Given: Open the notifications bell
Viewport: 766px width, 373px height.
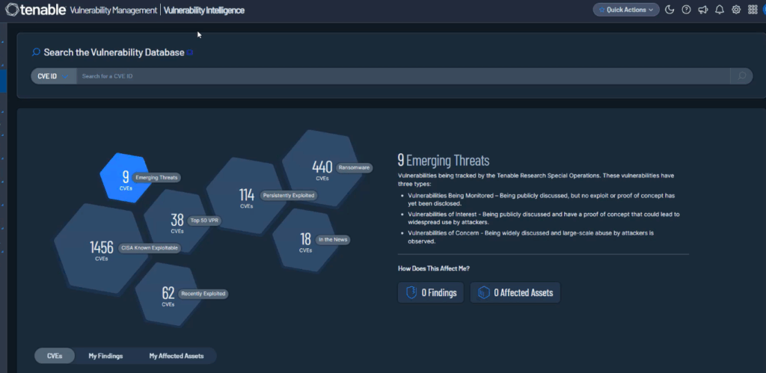Looking at the screenshot, I should click(x=719, y=10).
